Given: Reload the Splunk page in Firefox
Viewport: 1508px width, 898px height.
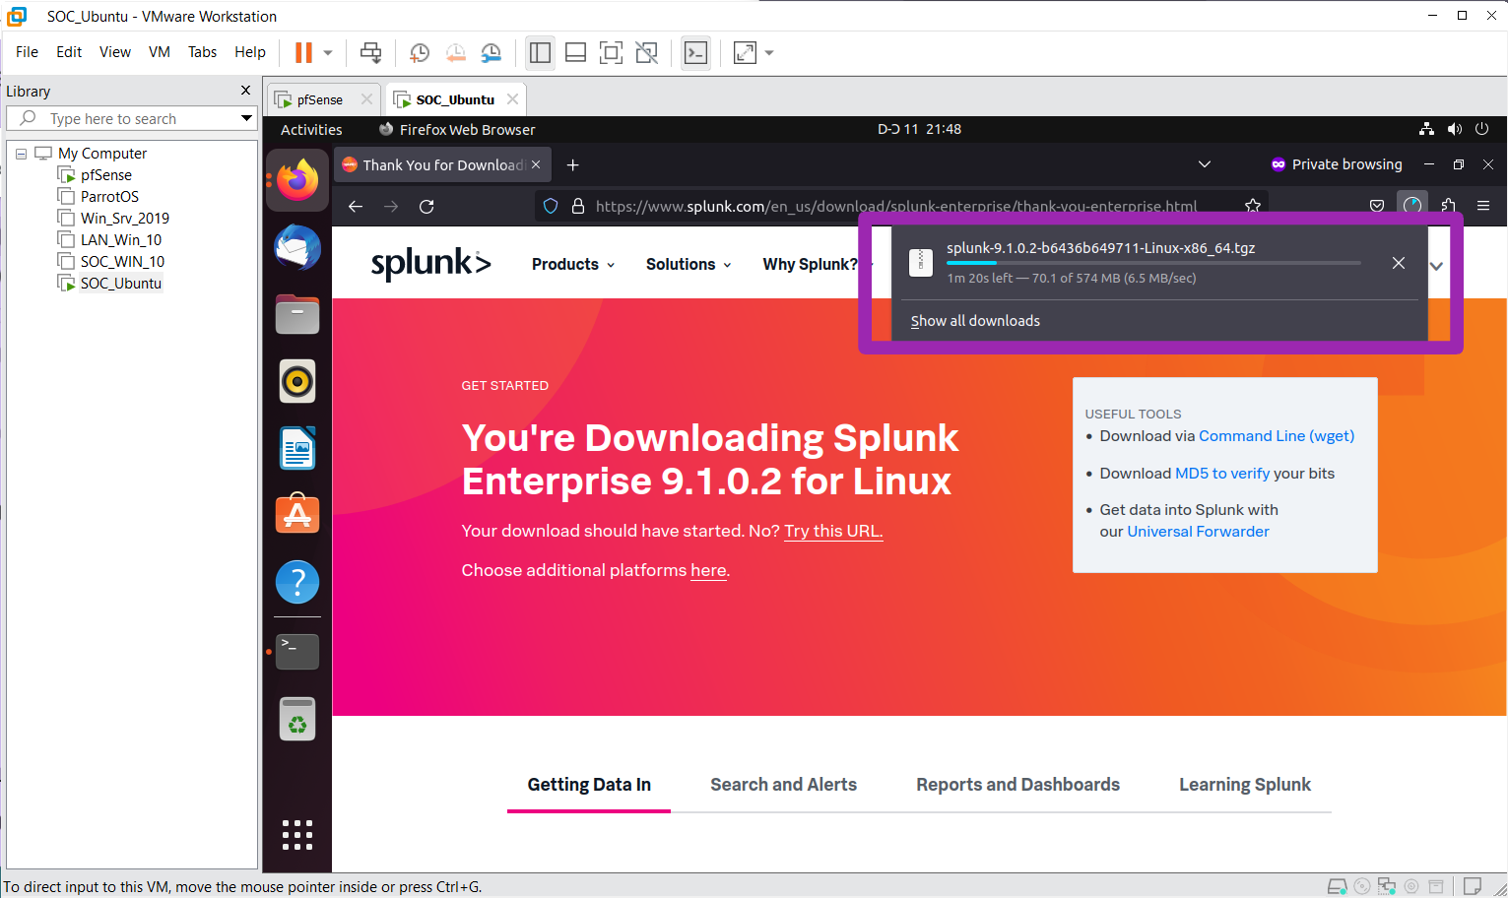Looking at the screenshot, I should [426, 207].
